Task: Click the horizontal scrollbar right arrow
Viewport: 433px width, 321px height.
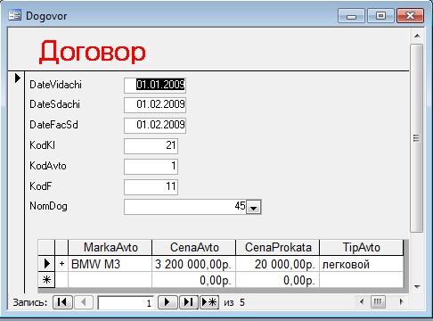Action: [x=402, y=302]
